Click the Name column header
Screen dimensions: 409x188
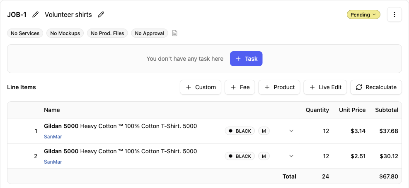pyautogui.click(x=52, y=110)
